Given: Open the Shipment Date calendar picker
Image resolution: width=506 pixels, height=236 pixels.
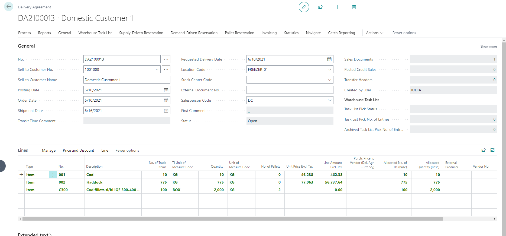Looking at the screenshot, I should (x=166, y=111).
